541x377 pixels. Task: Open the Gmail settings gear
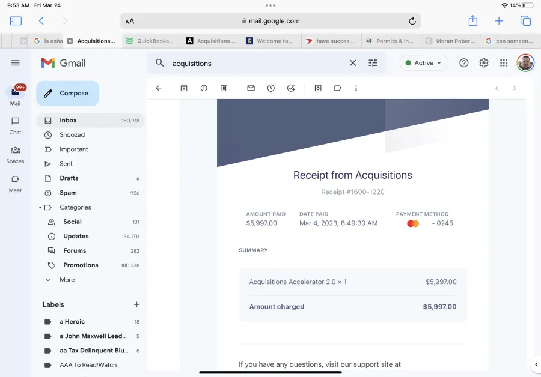[484, 63]
